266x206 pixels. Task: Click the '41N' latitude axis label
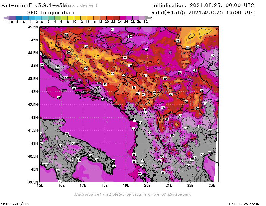coord(34,143)
